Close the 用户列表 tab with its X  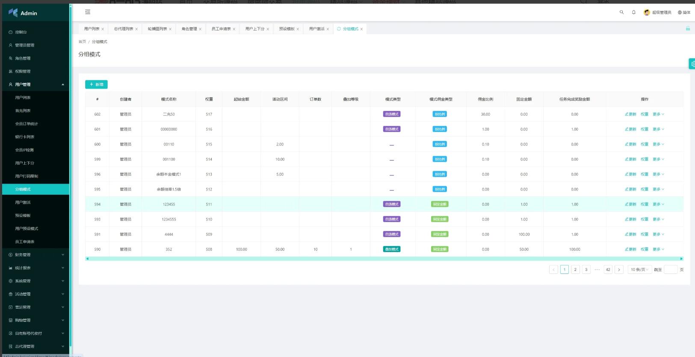pyautogui.click(x=103, y=29)
